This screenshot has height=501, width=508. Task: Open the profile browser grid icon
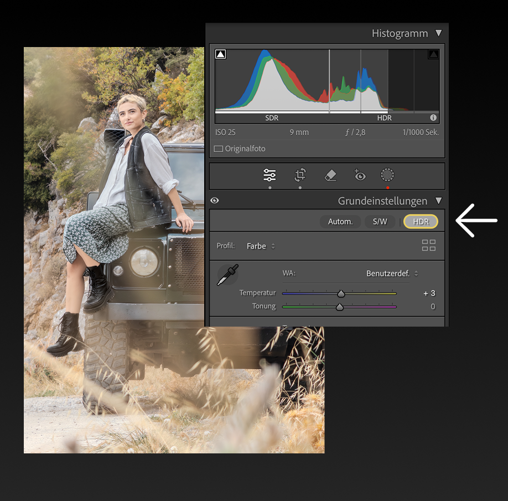coord(429,246)
